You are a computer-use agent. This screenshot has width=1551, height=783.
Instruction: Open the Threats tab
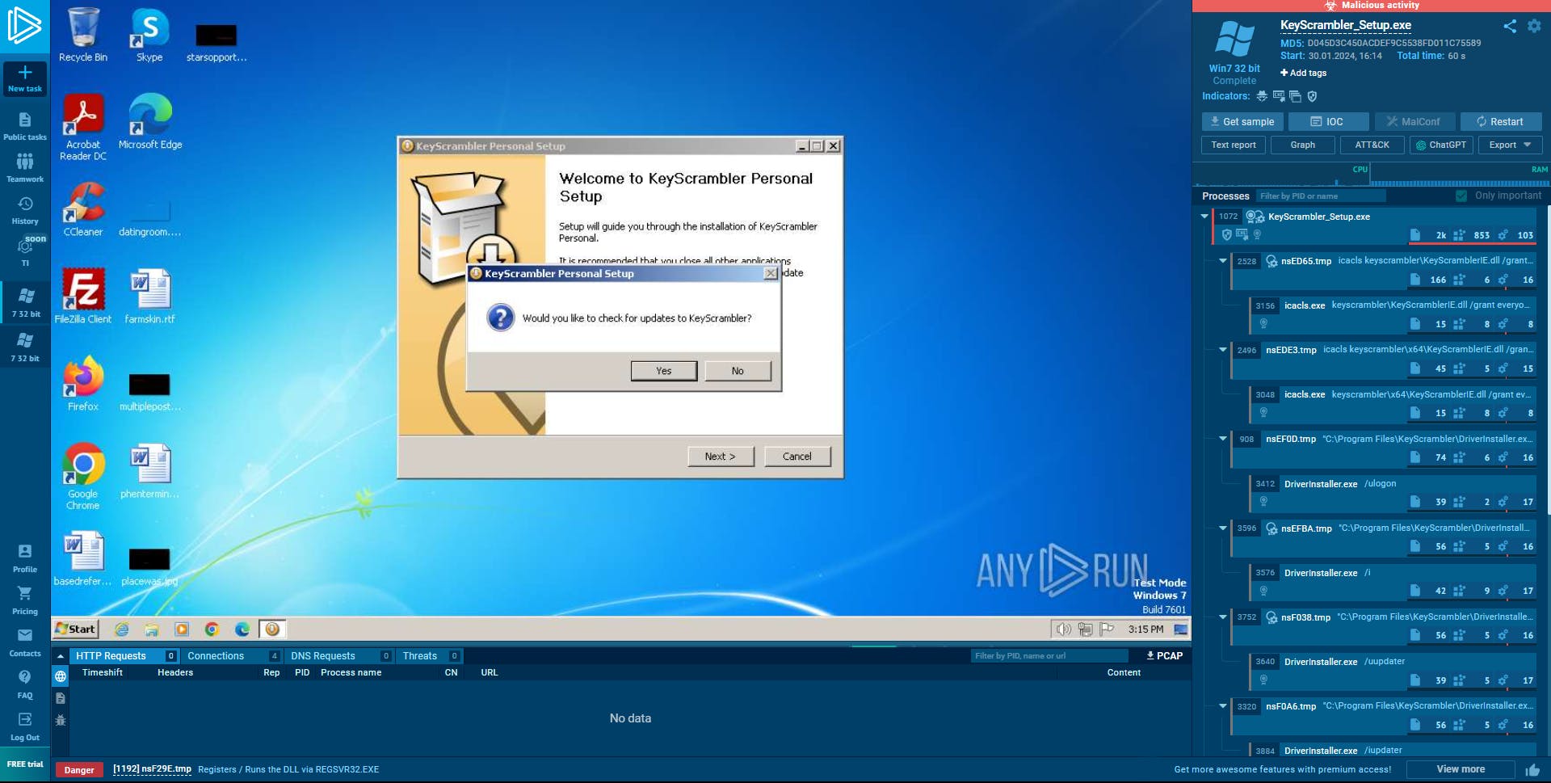pyautogui.click(x=429, y=656)
